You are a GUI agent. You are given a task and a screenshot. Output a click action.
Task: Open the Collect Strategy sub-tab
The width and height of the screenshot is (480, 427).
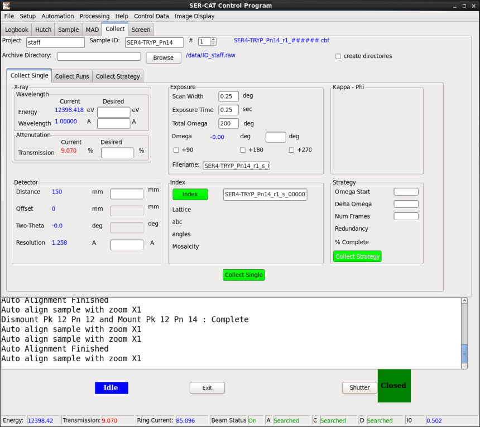118,76
